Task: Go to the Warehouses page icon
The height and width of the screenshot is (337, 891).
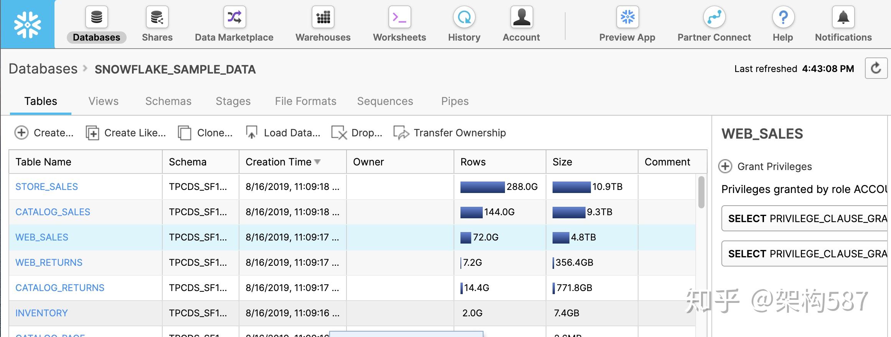Action: click(323, 17)
